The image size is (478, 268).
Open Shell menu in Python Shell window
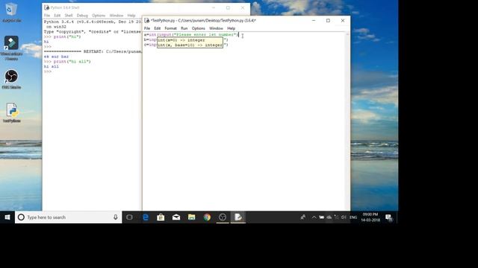pos(69,16)
